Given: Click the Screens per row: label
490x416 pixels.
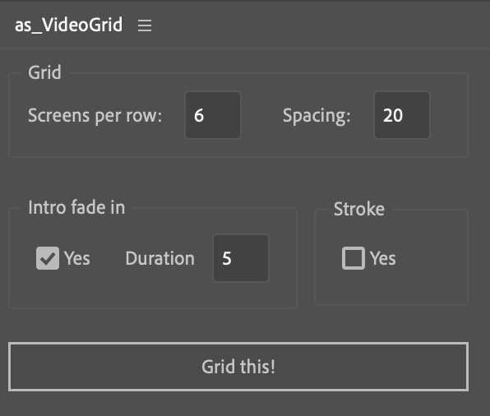Looking at the screenshot, I should click(x=95, y=116).
